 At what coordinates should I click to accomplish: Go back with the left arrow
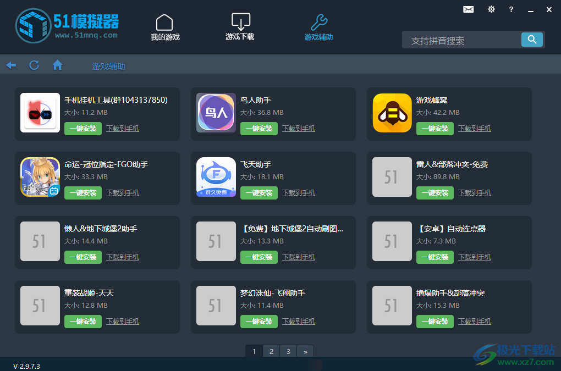coord(11,65)
